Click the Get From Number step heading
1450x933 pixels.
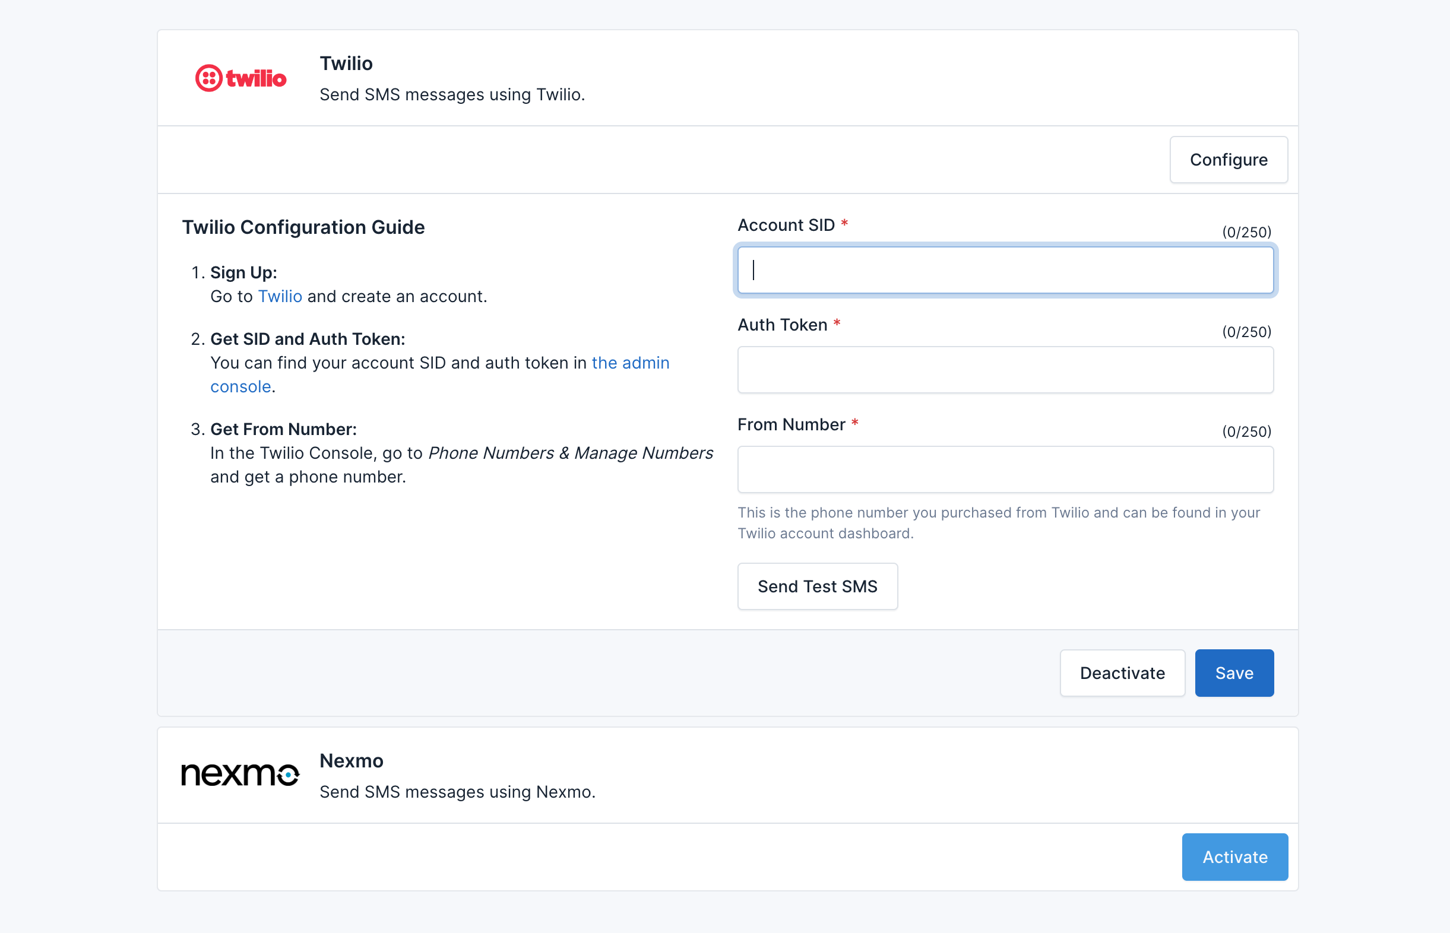click(x=283, y=429)
